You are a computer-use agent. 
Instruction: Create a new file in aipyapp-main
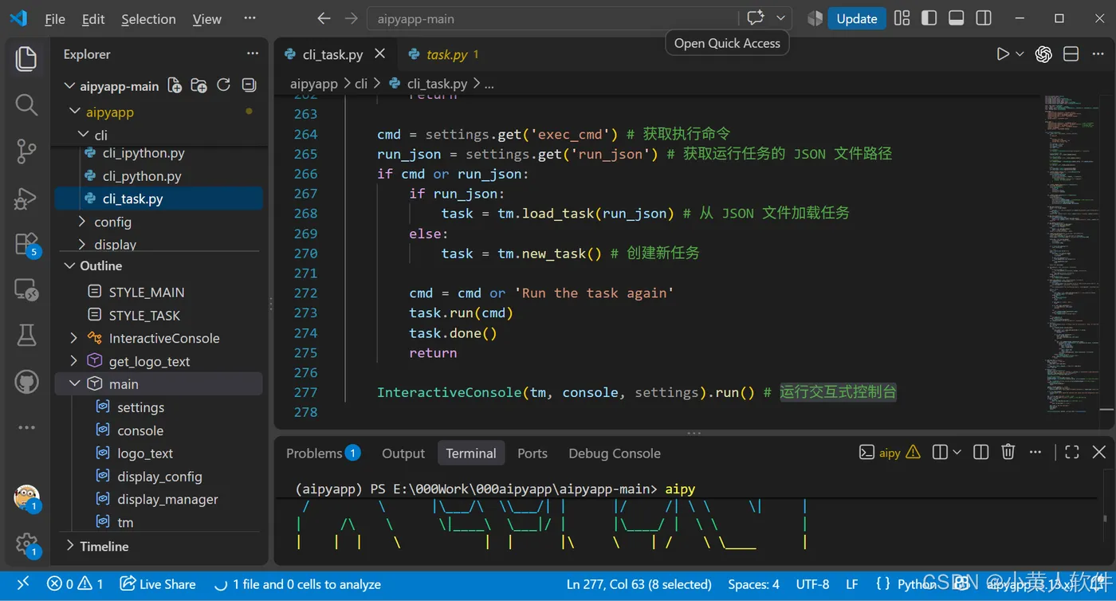(x=175, y=86)
